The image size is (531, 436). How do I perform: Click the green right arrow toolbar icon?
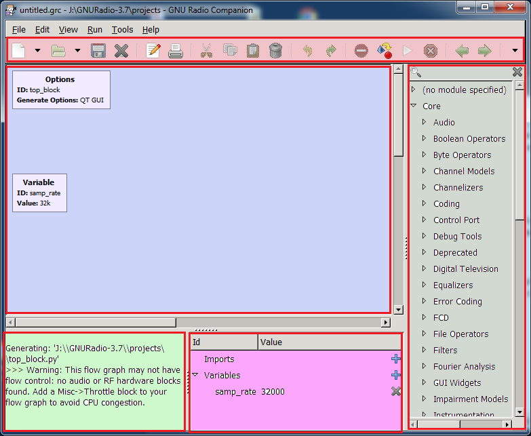click(485, 51)
